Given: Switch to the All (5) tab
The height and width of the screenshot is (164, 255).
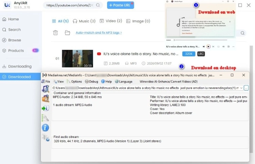Looking at the screenshot, I should tap(60, 21).
